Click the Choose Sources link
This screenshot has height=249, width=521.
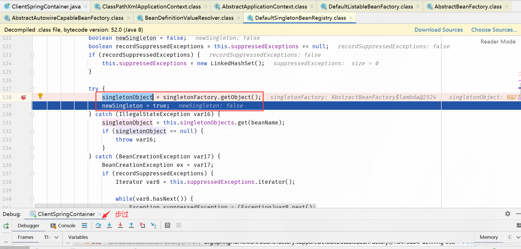pos(494,30)
